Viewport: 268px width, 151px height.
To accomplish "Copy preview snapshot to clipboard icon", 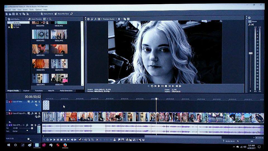I will tap(125, 19).
